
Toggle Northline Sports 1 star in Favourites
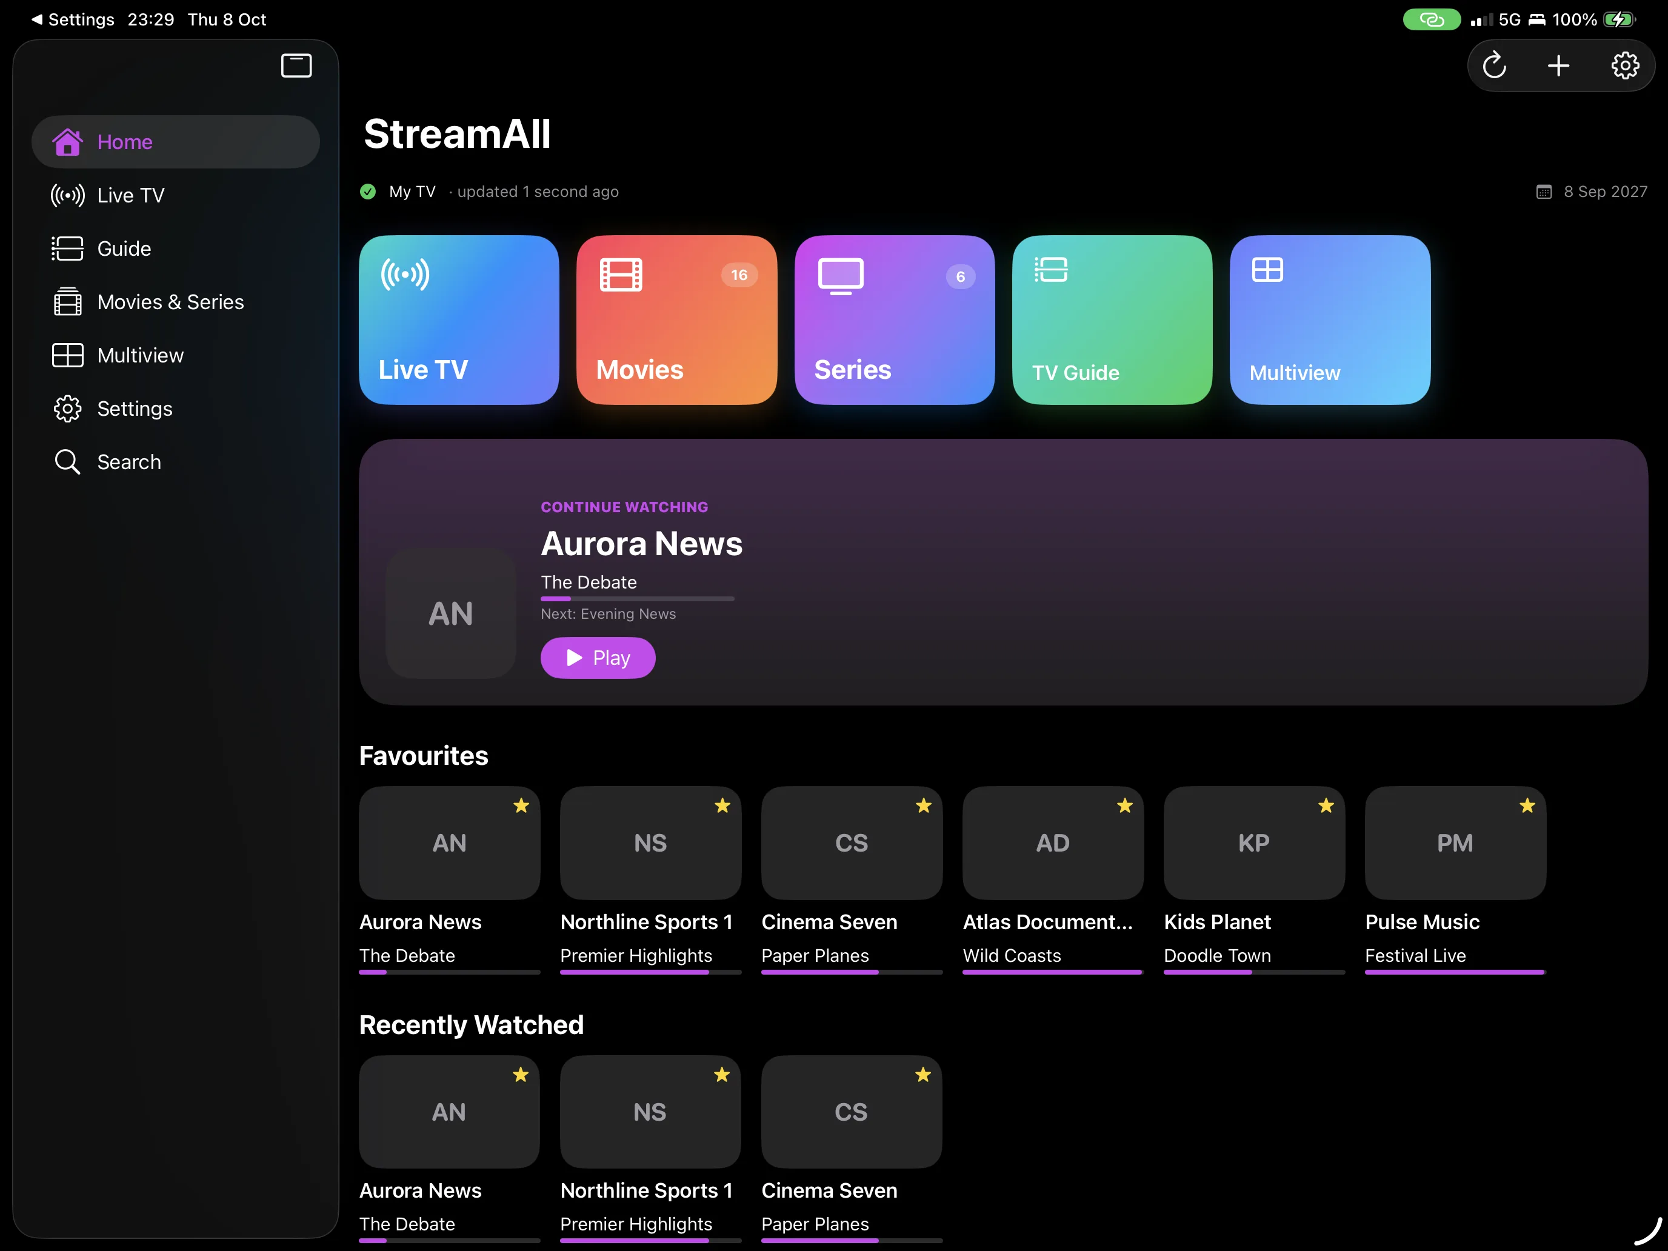(x=722, y=806)
